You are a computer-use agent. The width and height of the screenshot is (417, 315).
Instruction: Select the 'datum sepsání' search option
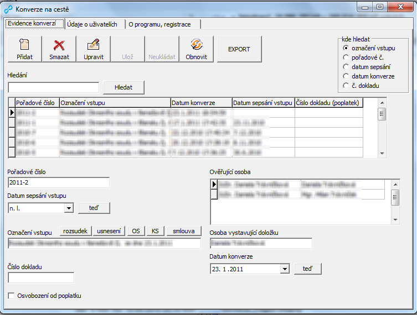tap(346, 67)
